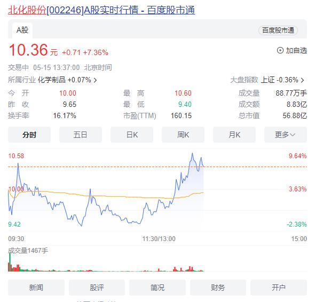Viewport: 315px width, 302px height.
Task: Click the 市盈(TTM) value 160.15
Action: click(x=181, y=116)
